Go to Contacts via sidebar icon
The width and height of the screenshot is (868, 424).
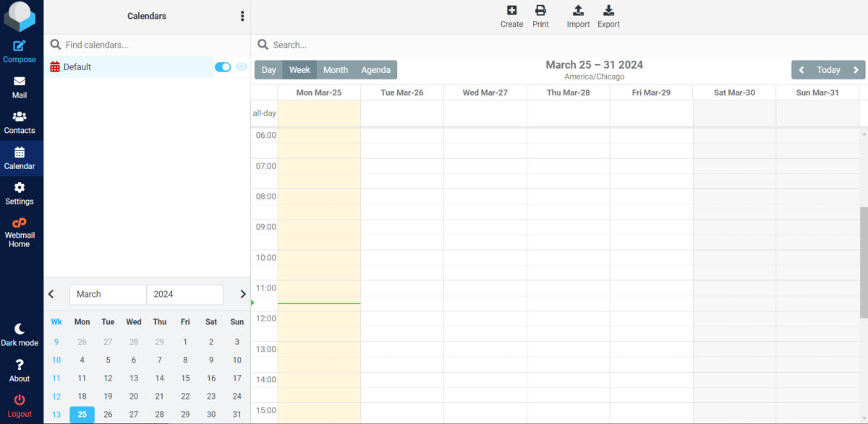(20, 120)
